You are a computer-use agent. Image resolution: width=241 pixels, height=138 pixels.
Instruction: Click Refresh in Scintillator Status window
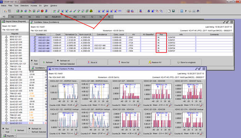tap(48, 62)
